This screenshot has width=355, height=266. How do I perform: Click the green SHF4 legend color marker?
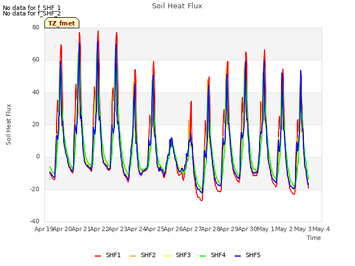coord(203,256)
